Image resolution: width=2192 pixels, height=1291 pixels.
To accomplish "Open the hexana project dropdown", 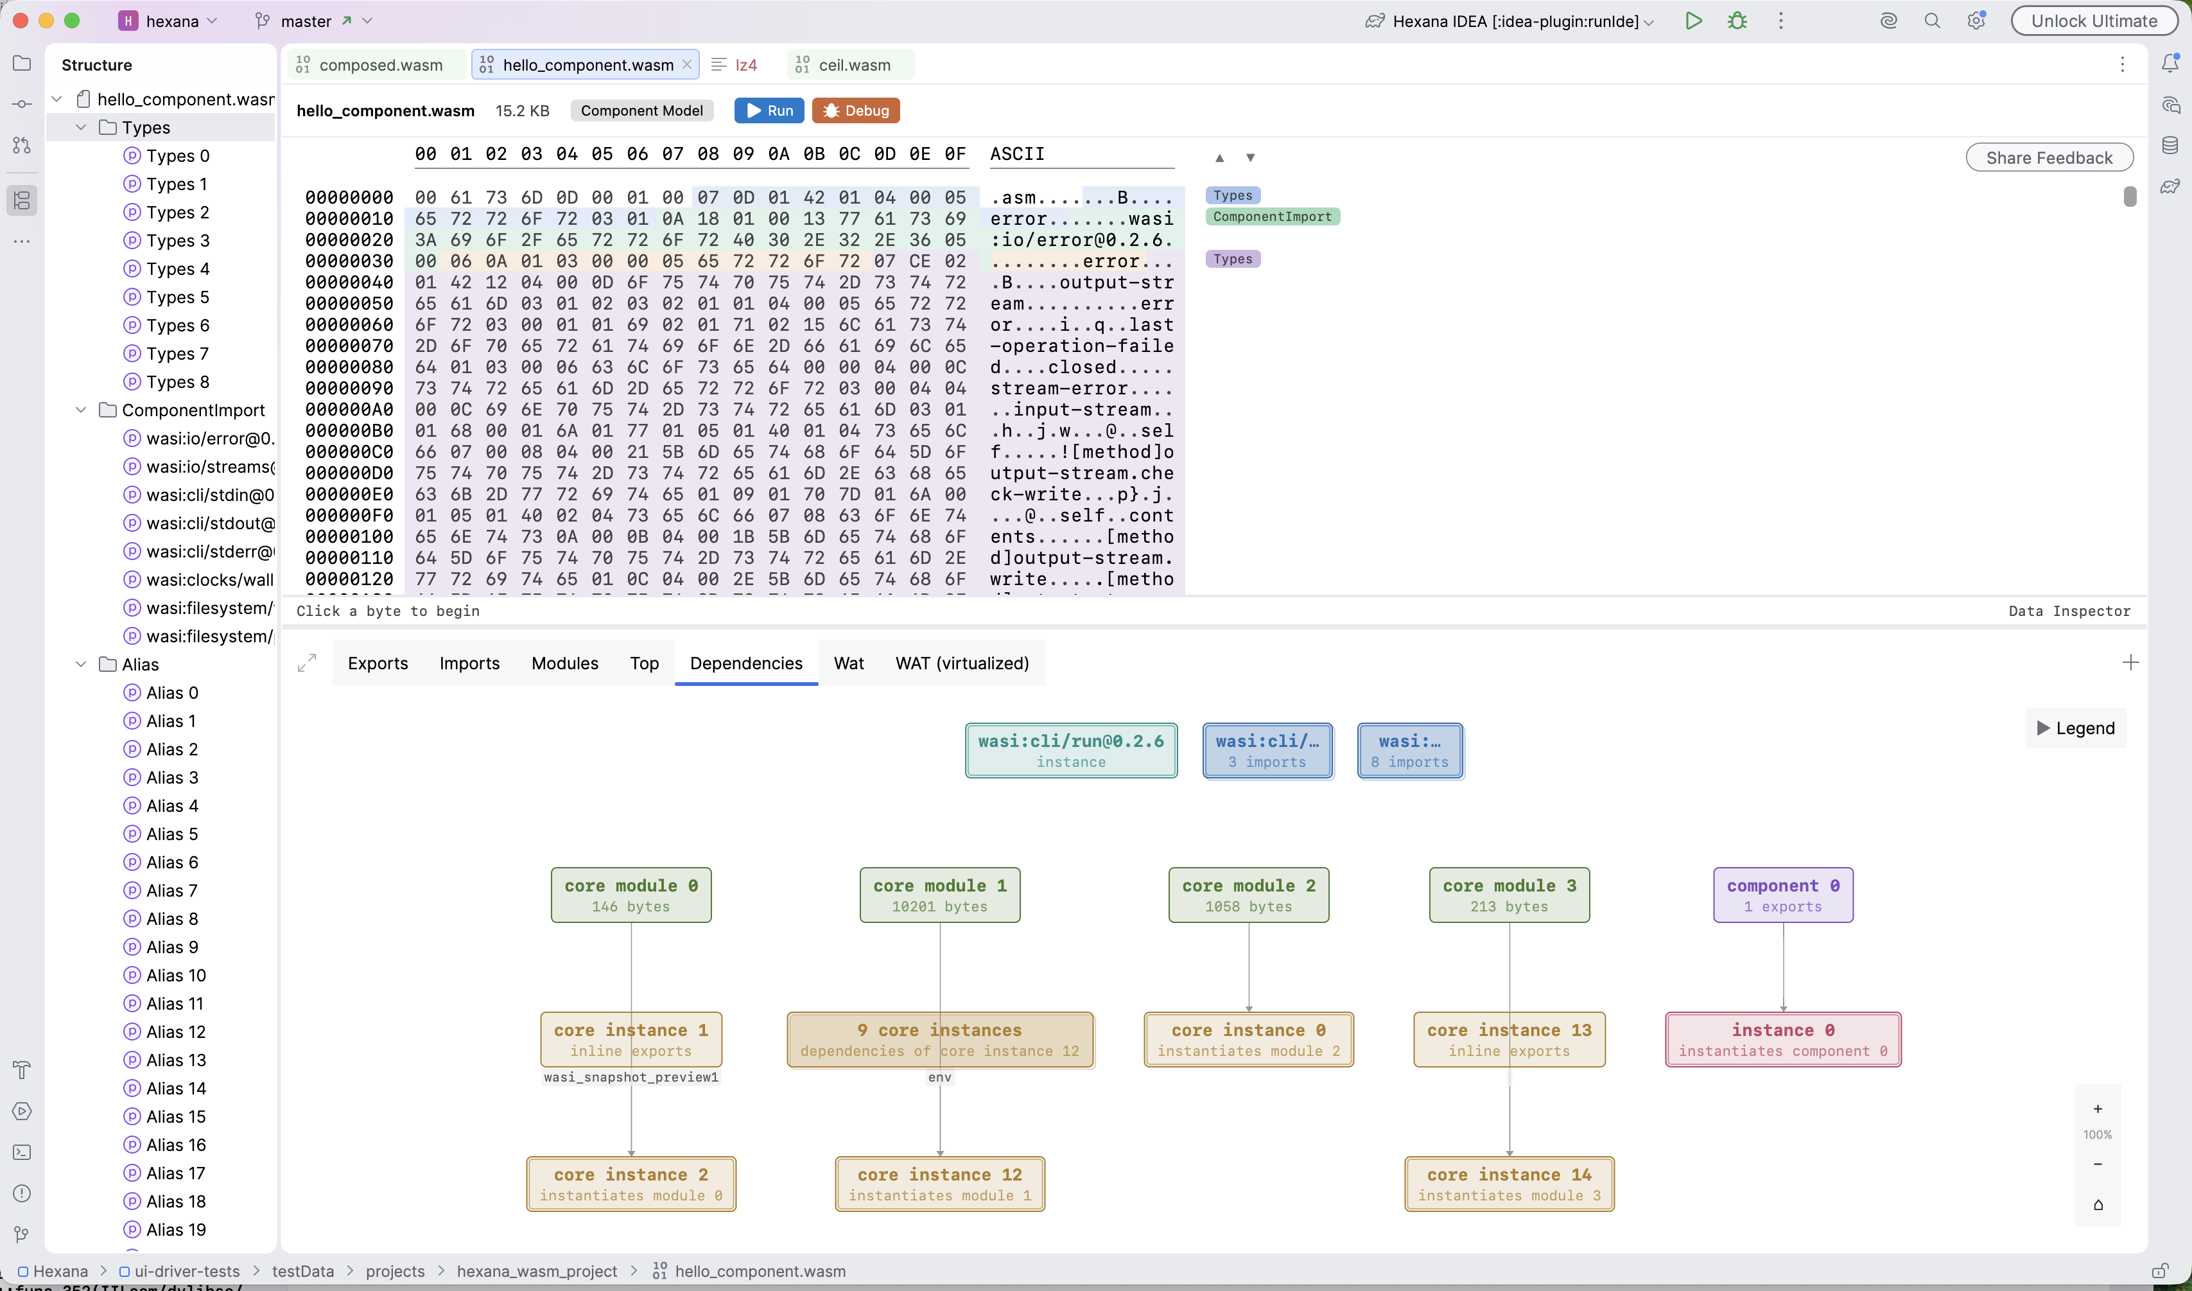I will click(x=169, y=21).
